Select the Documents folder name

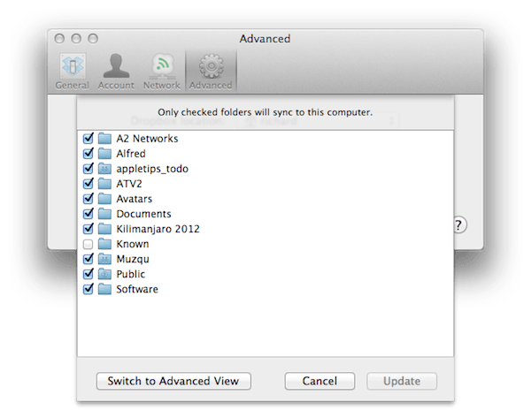click(143, 214)
